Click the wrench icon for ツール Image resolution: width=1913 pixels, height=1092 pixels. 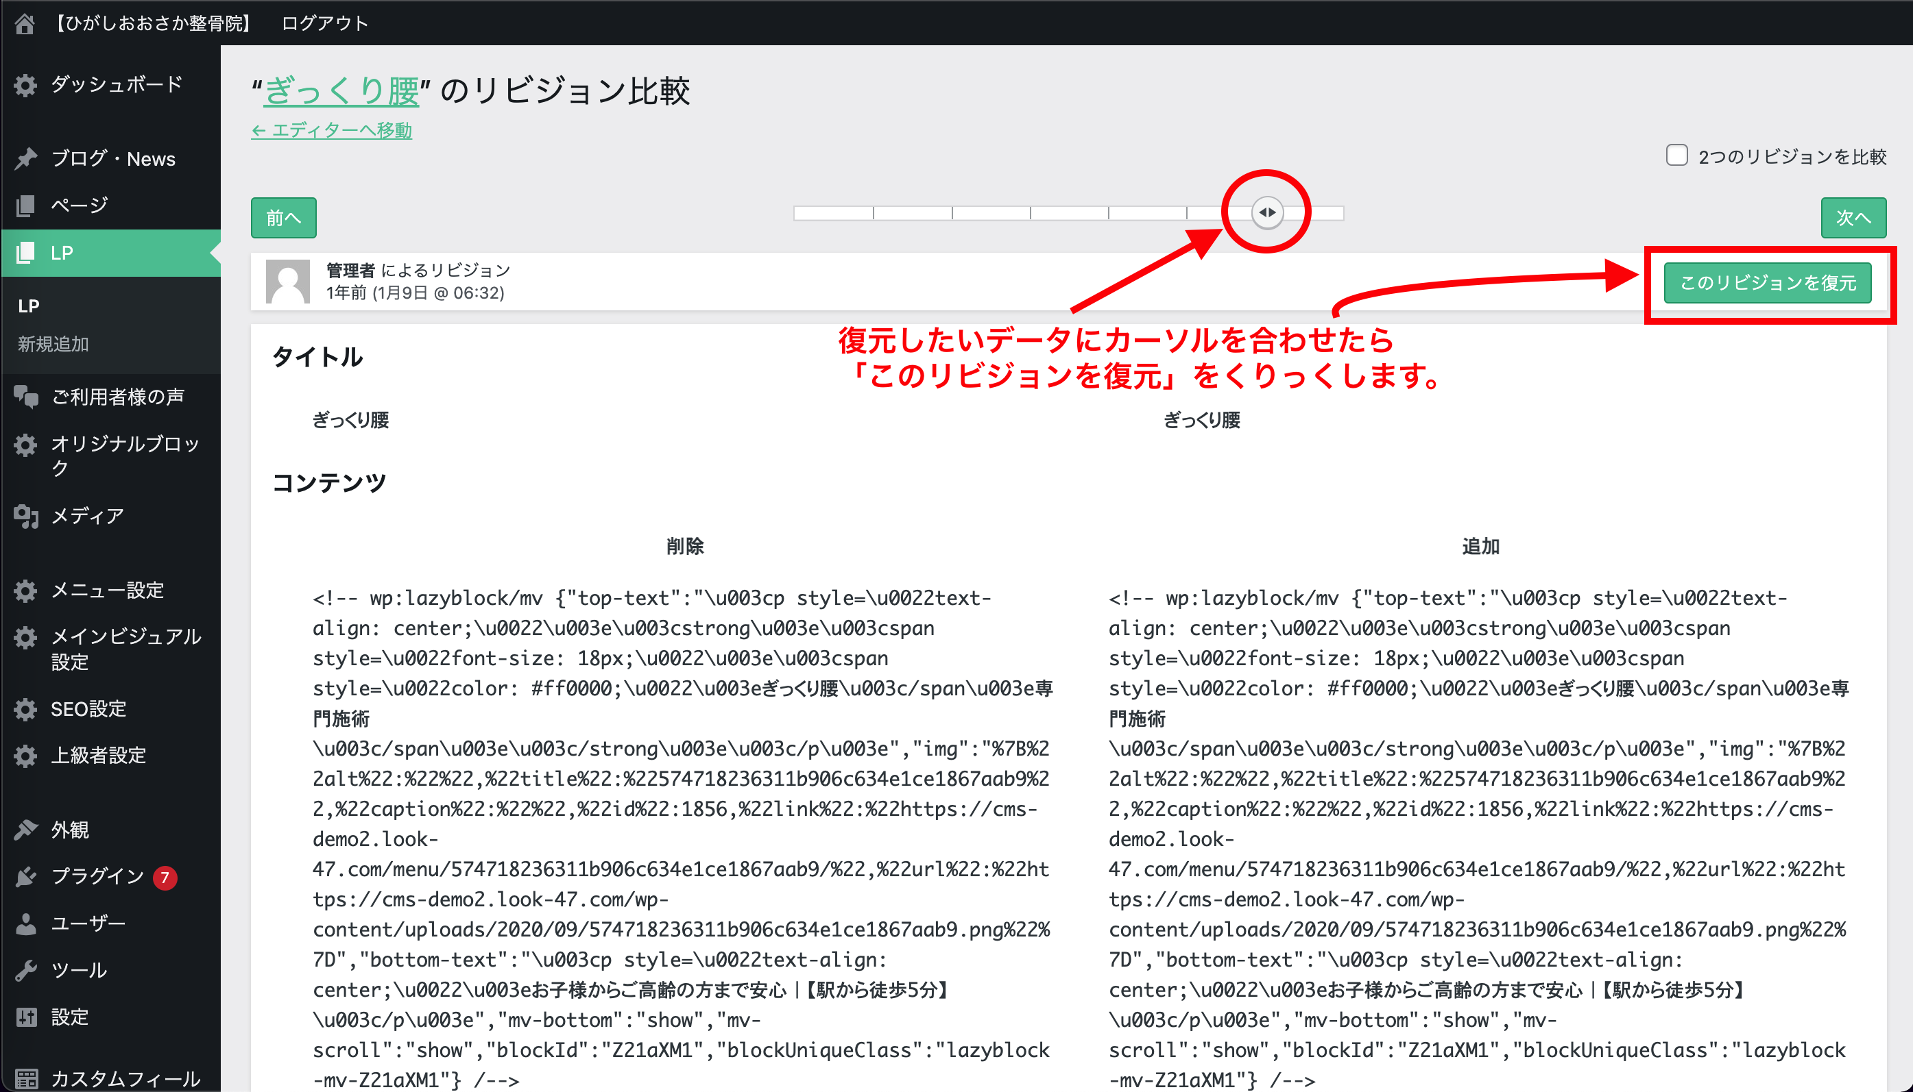click(x=25, y=971)
